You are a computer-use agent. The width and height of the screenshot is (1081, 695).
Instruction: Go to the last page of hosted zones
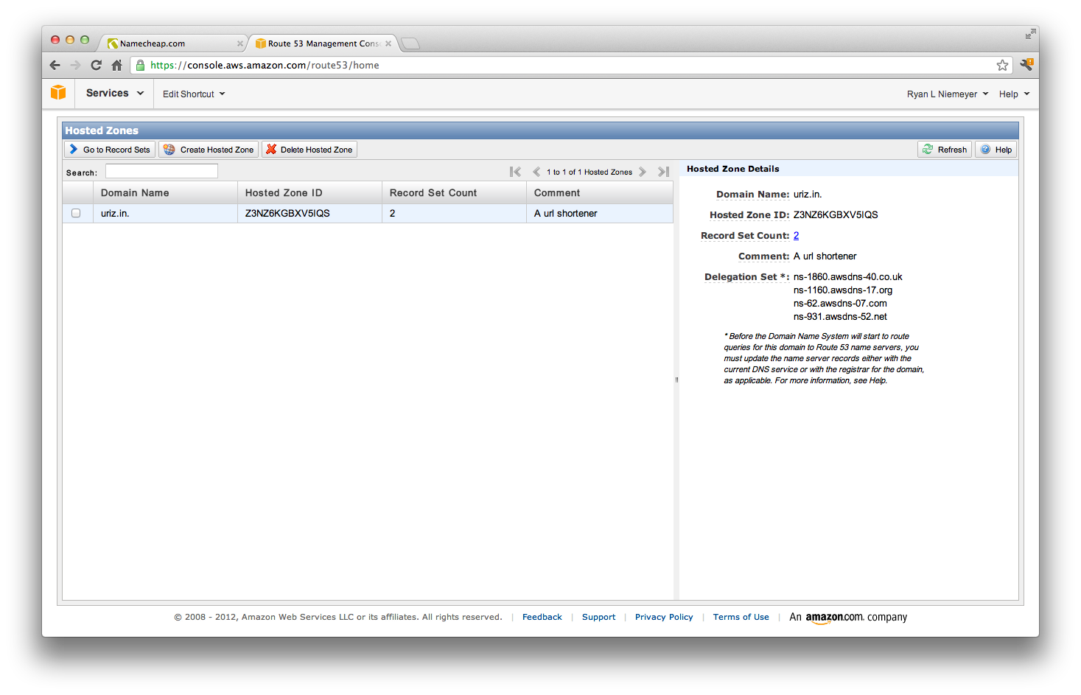663,172
